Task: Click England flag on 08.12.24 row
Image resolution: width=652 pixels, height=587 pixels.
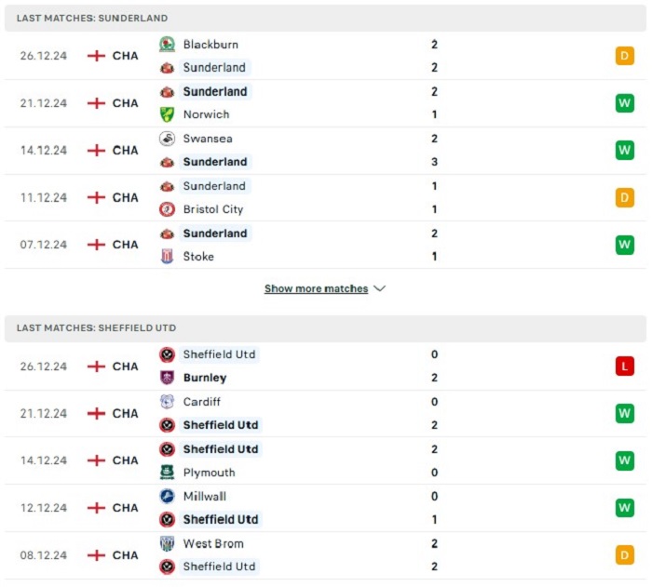Action: [96, 555]
